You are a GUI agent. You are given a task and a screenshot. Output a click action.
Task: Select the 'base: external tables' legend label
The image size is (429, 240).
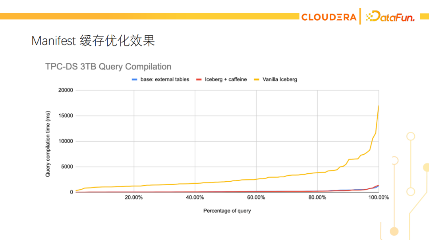(x=164, y=79)
